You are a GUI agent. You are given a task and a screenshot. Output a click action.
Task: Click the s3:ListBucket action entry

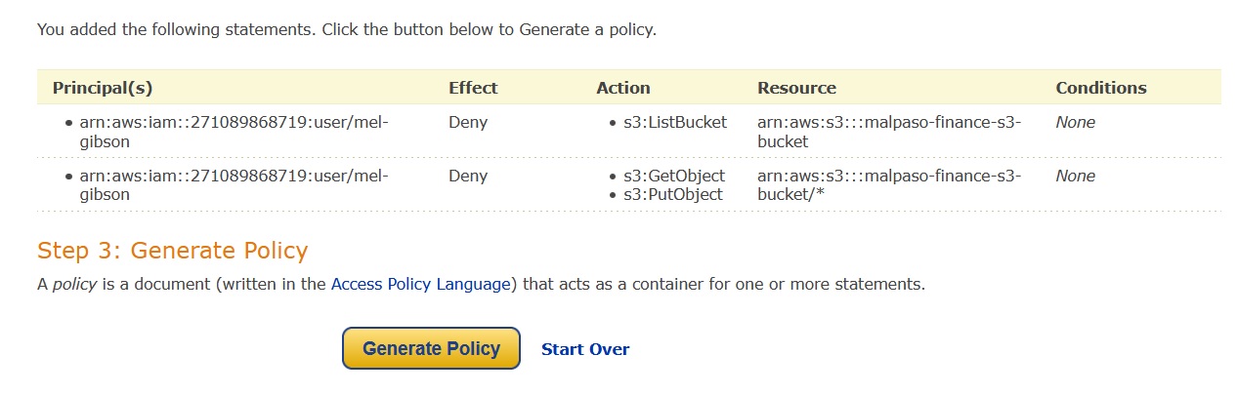[675, 123]
